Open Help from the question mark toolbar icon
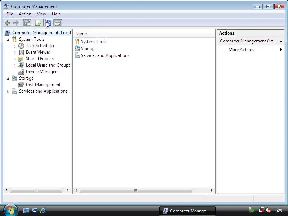Image resolution: width=288 pixels, height=216 pixels. (49, 23)
